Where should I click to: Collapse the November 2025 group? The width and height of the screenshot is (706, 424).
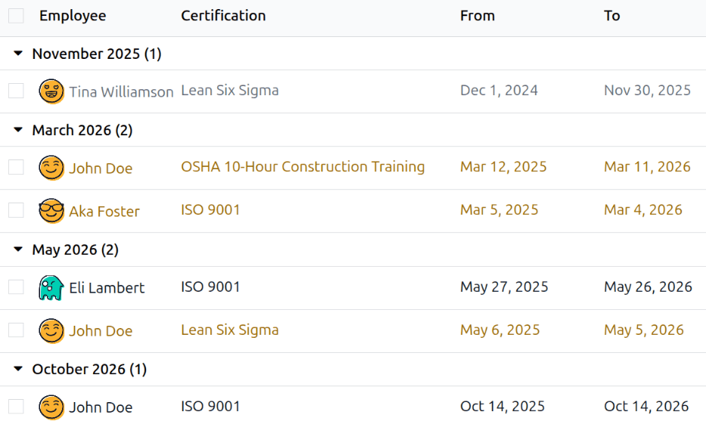click(19, 54)
